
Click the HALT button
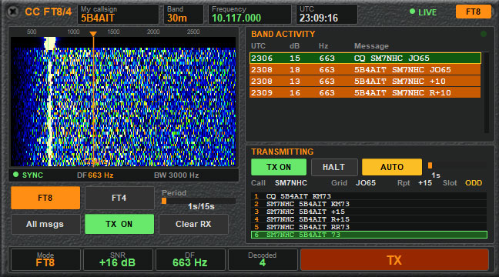[x=334, y=167]
